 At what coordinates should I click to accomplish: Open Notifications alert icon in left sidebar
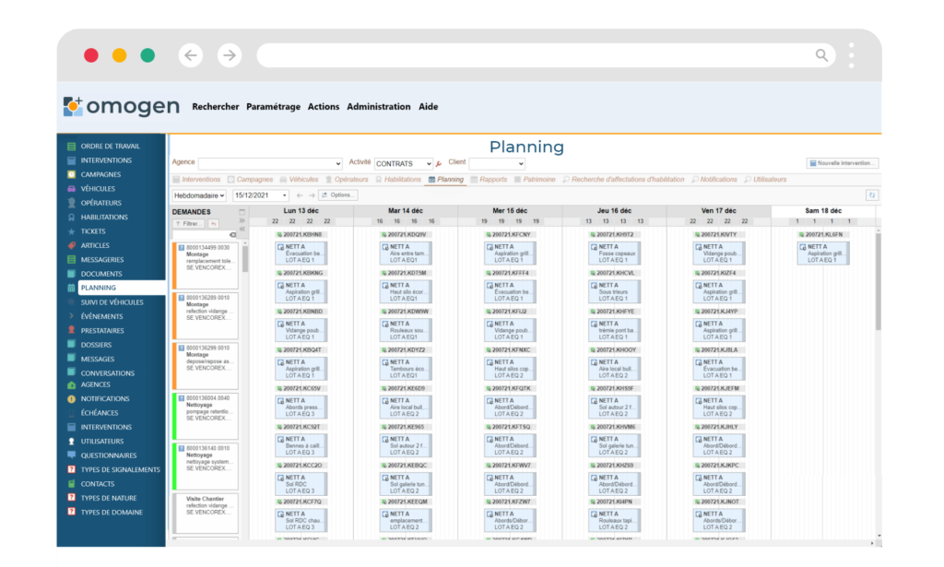tap(71, 399)
